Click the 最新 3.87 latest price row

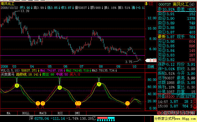pyautogui.click(x=177, y=37)
